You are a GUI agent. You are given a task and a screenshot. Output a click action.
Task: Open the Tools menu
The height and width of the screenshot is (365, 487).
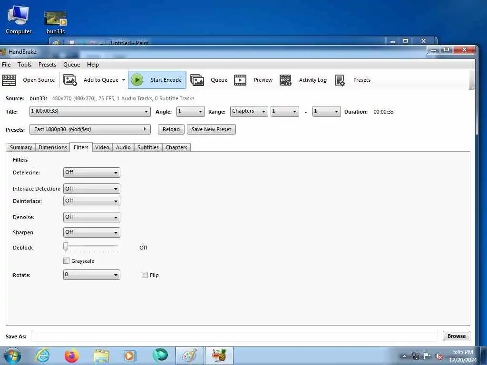[24, 65]
